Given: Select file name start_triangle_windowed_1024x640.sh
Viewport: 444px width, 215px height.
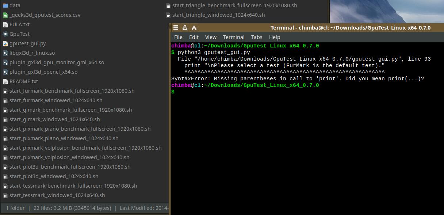Looking at the screenshot, I should [x=219, y=15].
